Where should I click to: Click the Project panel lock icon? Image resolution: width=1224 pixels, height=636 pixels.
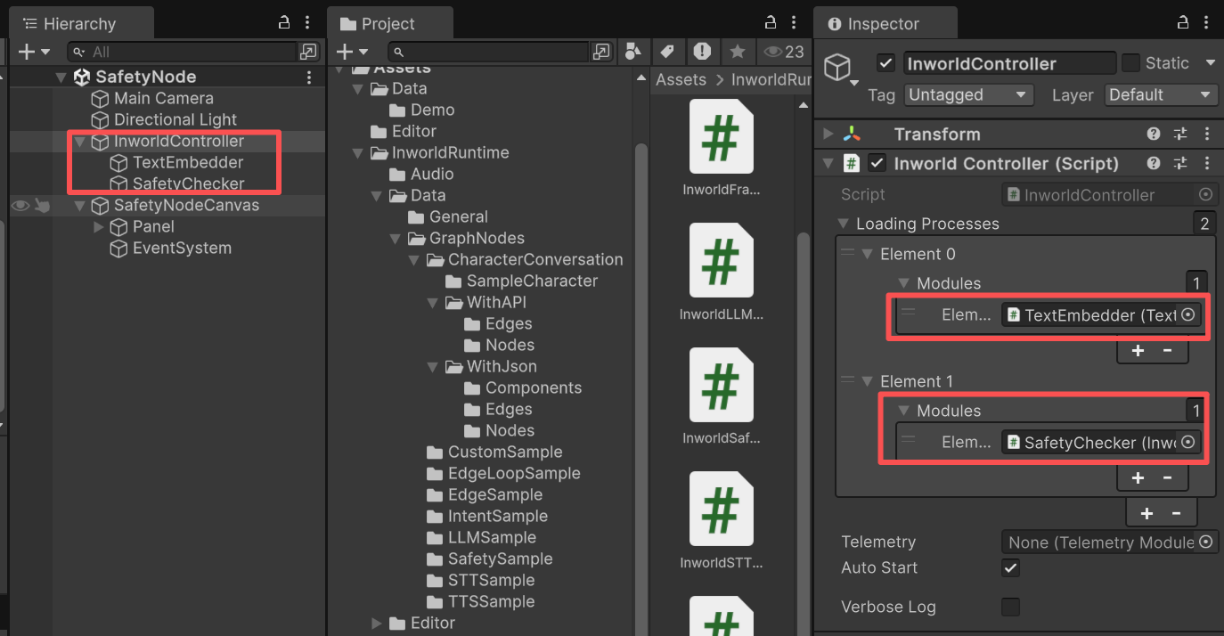771,23
